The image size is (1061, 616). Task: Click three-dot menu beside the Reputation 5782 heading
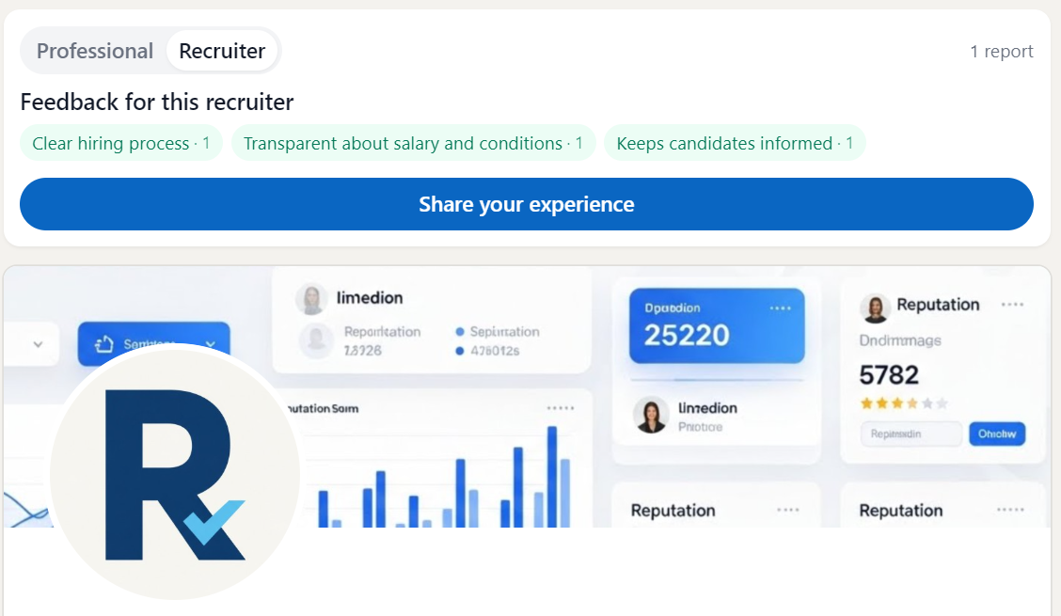1012,305
